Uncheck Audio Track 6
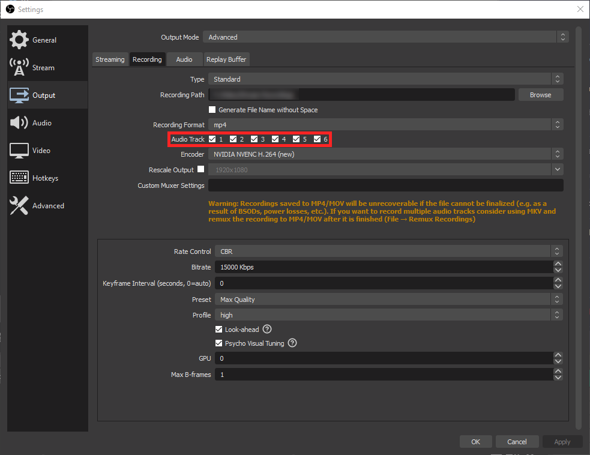Viewport: 590px width, 455px height. click(x=317, y=139)
